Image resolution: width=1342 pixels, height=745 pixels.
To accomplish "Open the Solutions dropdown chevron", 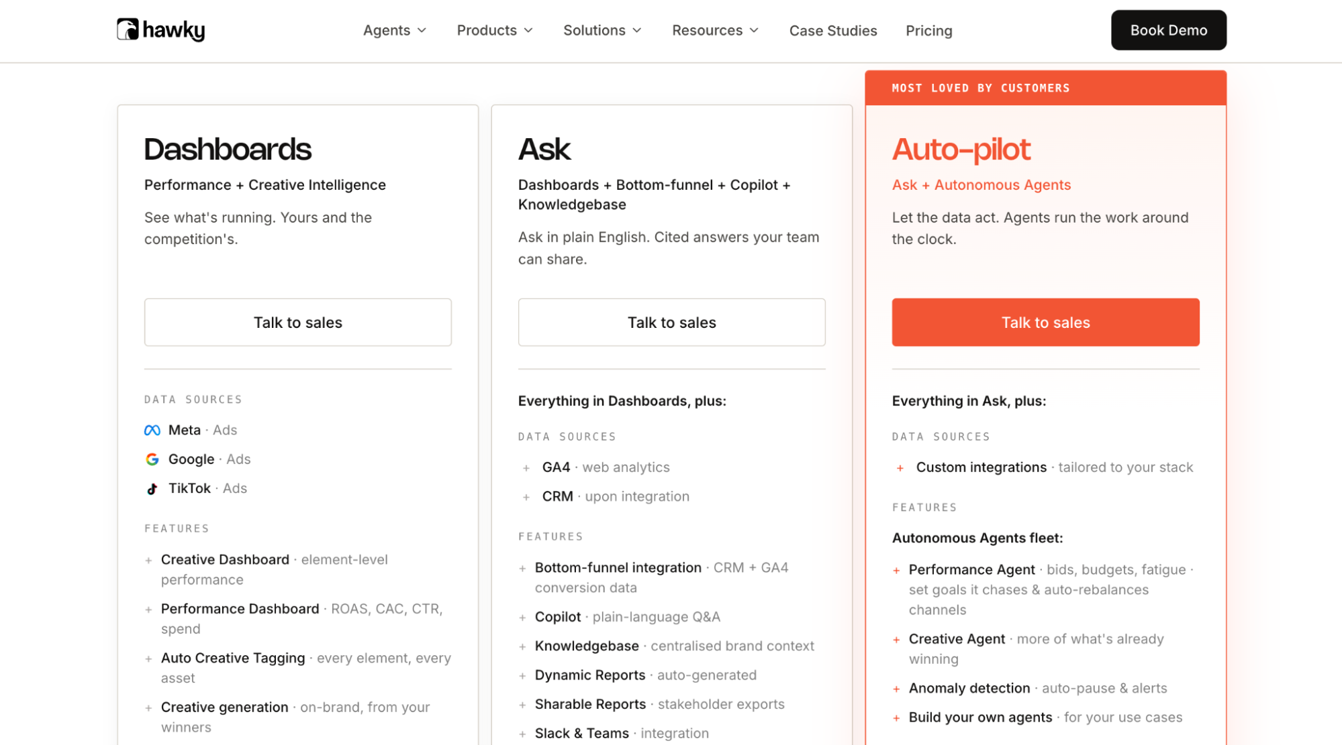I will click(637, 30).
